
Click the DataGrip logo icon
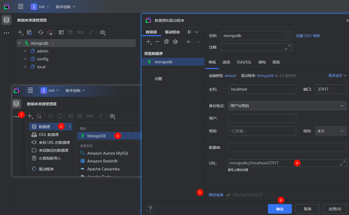(6, 6)
